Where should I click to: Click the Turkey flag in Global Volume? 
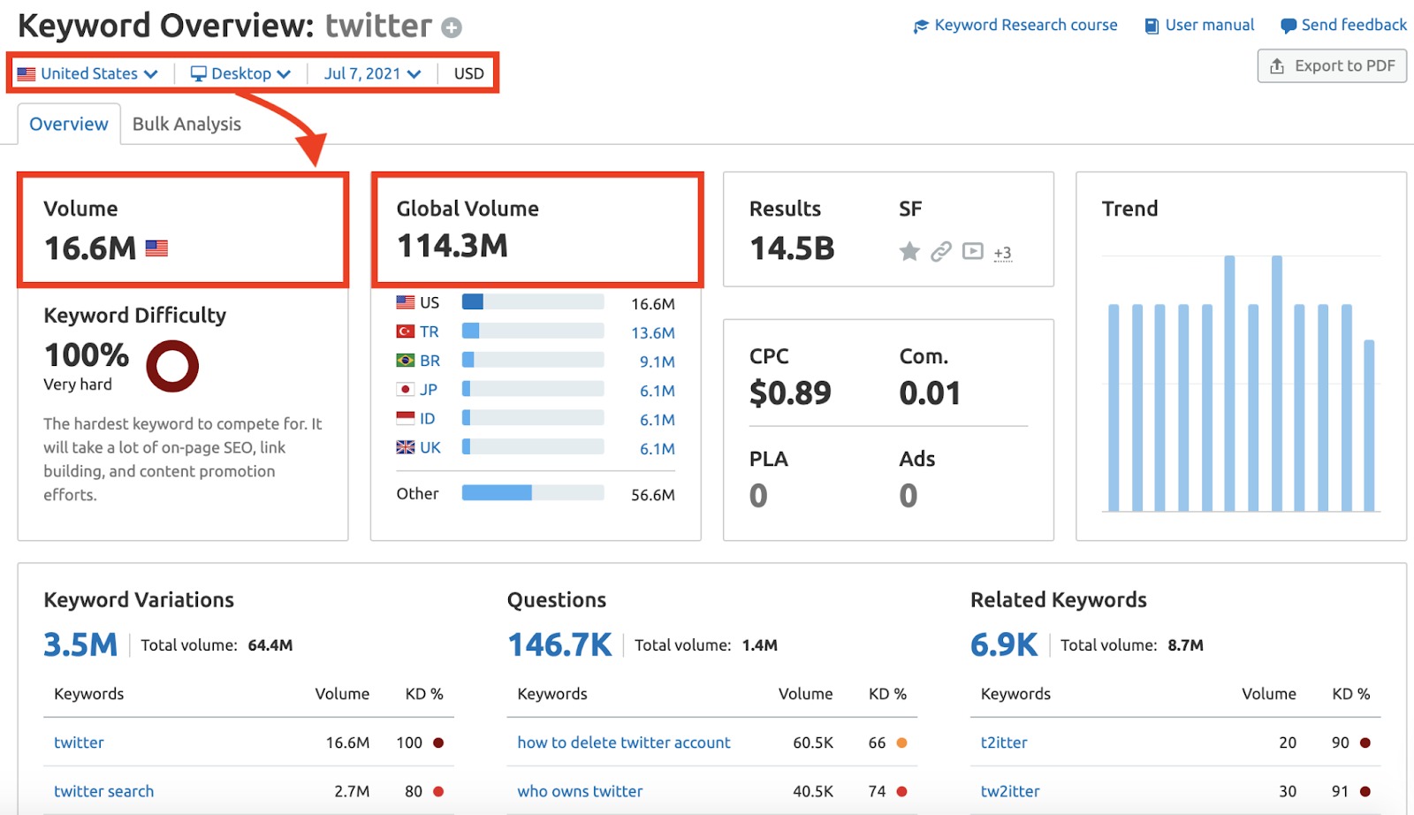pyautogui.click(x=406, y=331)
